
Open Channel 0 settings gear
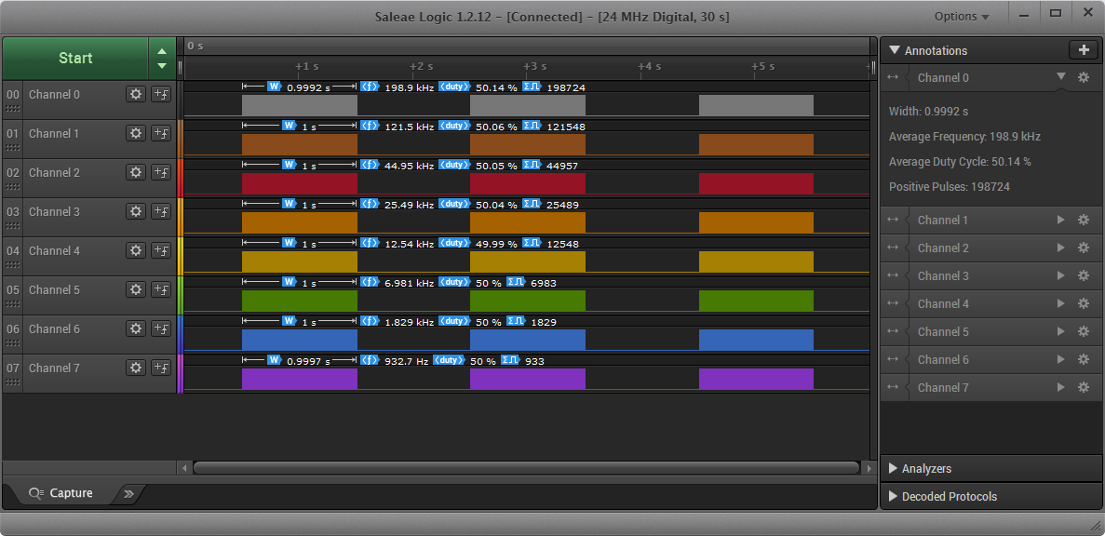point(136,94)
